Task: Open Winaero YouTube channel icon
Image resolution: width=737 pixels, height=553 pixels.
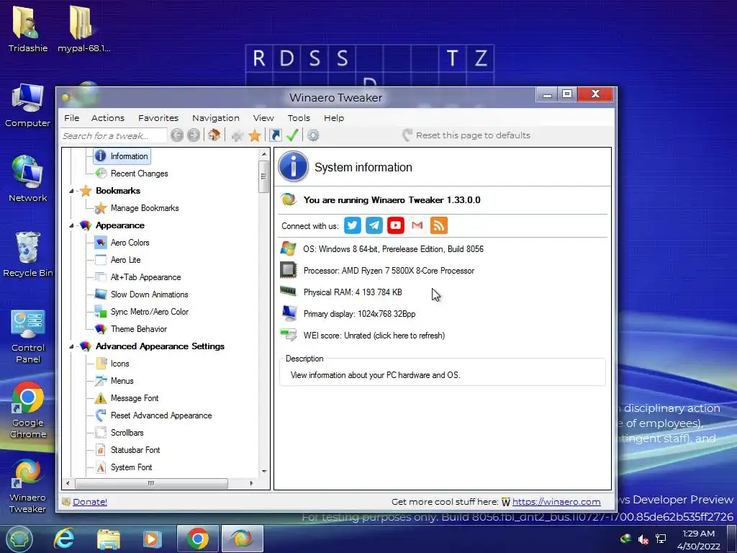Action: tap(396, 225)
